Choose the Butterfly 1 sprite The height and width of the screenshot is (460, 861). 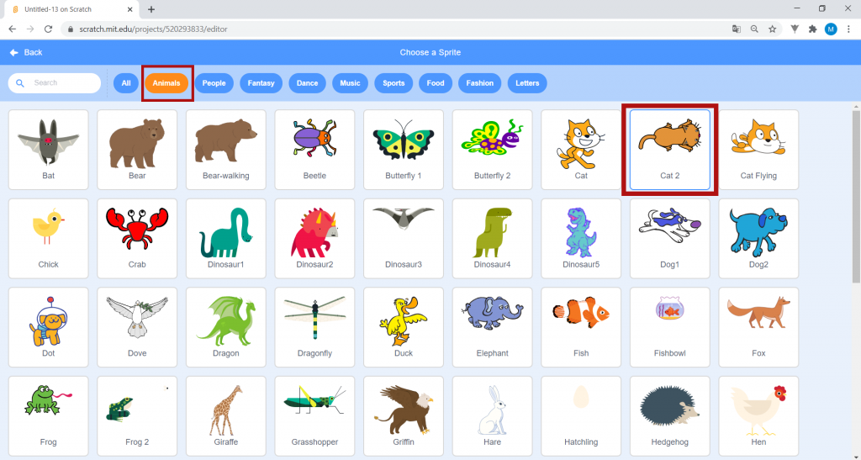pos(404,150)
